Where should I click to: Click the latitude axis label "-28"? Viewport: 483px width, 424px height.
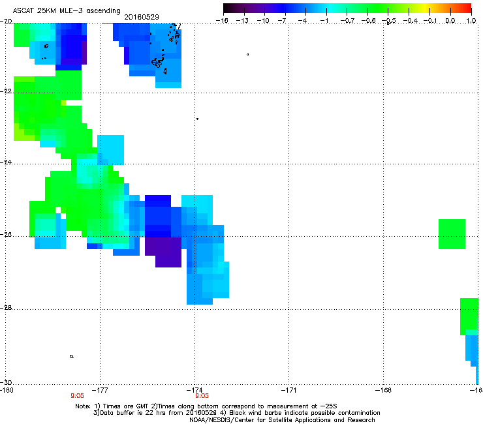click(x=6, y=308)
